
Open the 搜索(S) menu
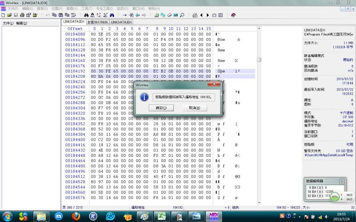point(42,9)
